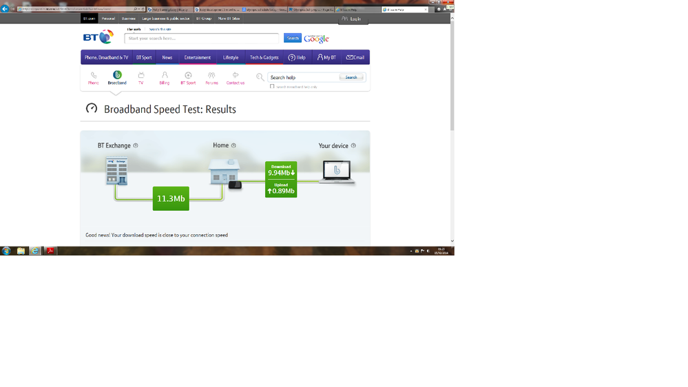Open the Help menu item
The height and width of the screenshot is (387, 688).
[x=297, y=57]
